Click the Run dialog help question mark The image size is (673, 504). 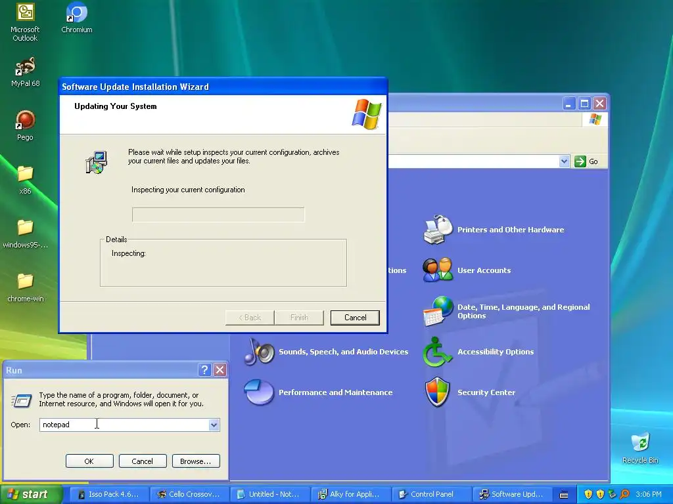[205, 370]
